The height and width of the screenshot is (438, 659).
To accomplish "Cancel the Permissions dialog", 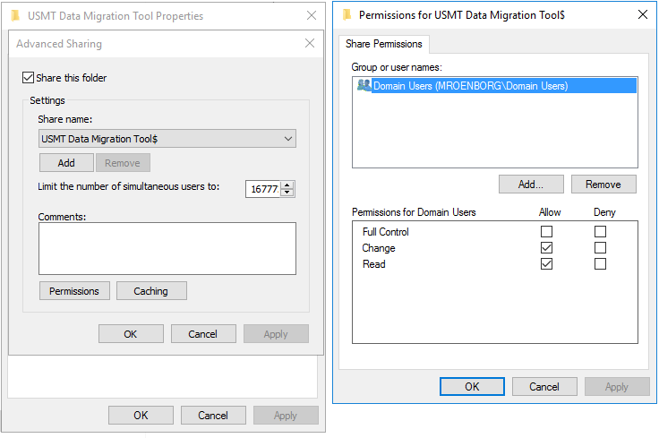I will point(544,386).
